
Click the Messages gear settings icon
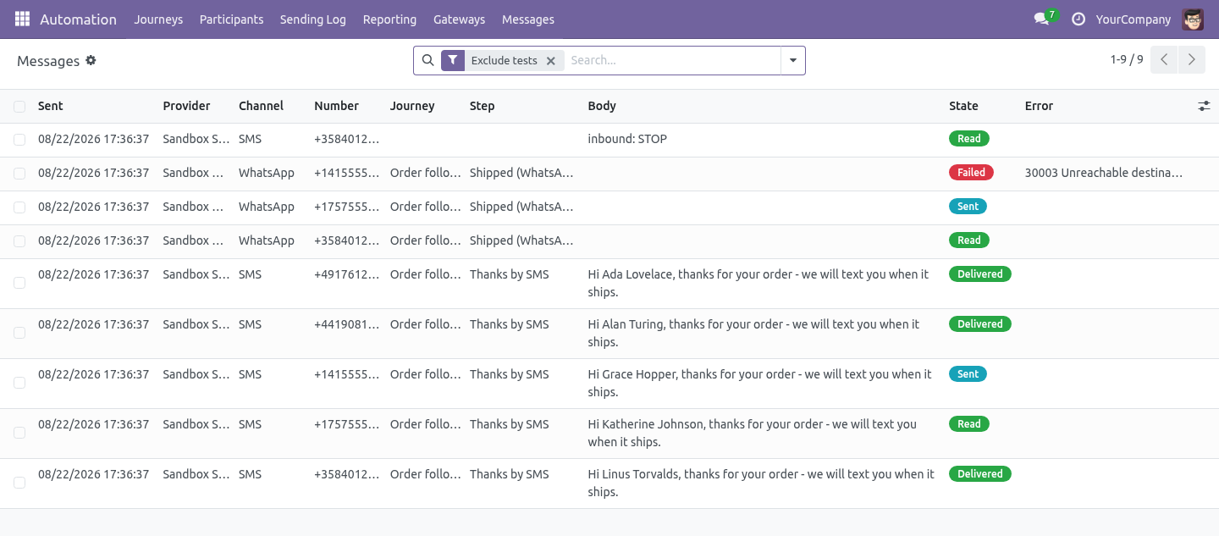tap(91, 60)
